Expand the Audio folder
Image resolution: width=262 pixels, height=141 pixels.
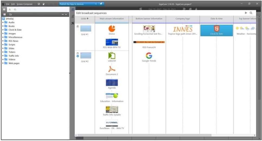(3, 22)
